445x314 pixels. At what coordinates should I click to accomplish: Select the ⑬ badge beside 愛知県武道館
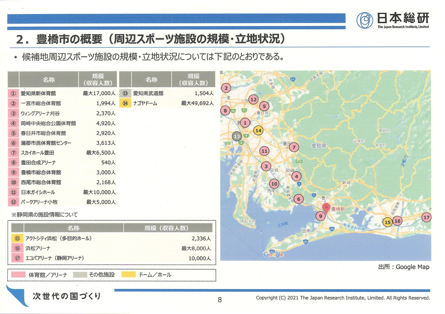point(125,93)
